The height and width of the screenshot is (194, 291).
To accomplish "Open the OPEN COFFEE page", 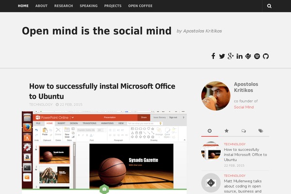I will (x=140, y=6).
